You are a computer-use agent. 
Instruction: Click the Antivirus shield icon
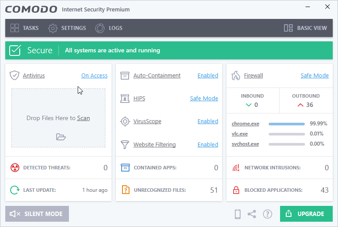click(x=14, y=75)
